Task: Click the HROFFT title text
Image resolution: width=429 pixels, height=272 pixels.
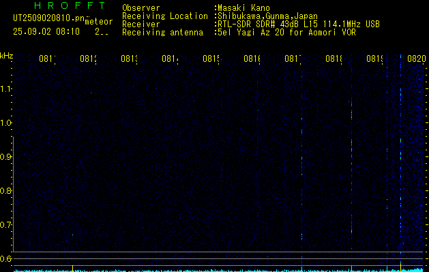Action: [70, 5]
